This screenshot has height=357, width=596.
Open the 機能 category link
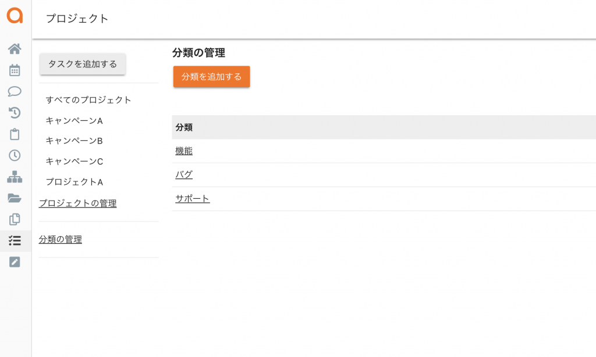point(184,151)
